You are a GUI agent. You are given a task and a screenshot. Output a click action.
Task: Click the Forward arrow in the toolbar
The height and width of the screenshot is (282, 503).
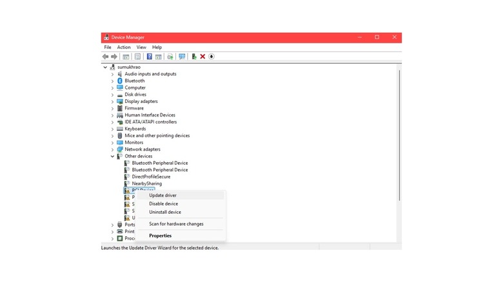click(114, 57)
